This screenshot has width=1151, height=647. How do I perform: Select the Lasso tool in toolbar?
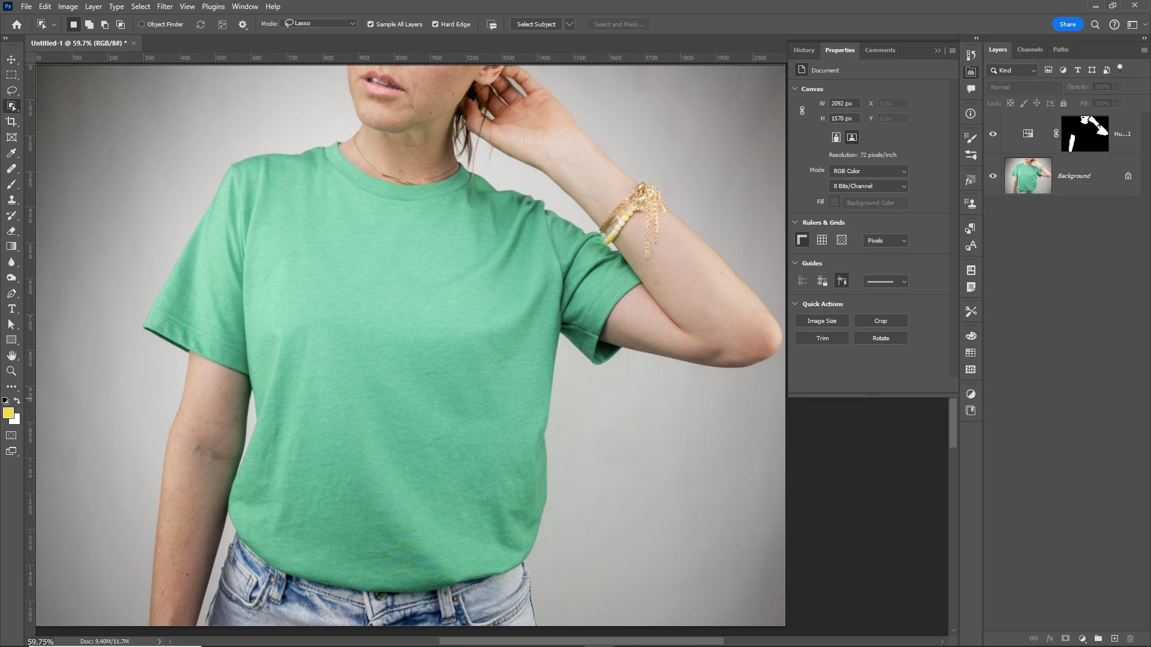click(x=11, y=91)
